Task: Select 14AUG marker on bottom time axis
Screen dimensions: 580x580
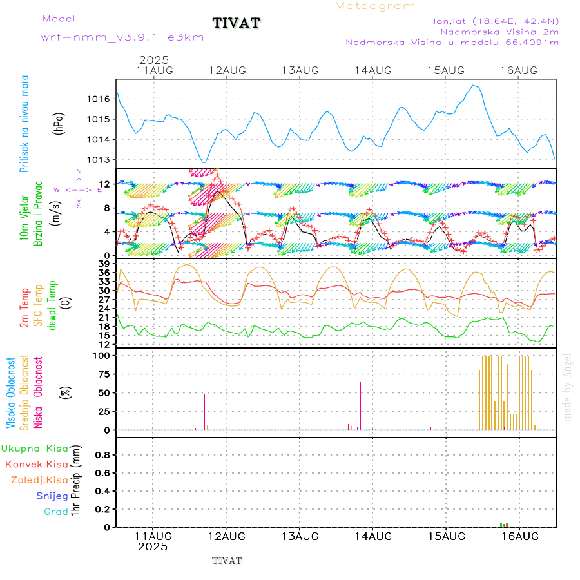Action: click(x=372, y=536)
